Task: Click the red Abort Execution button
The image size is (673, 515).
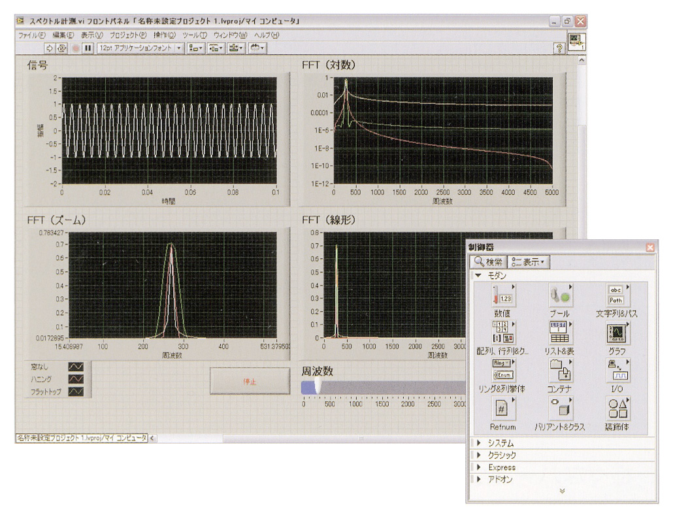Action: click(76, 48)
